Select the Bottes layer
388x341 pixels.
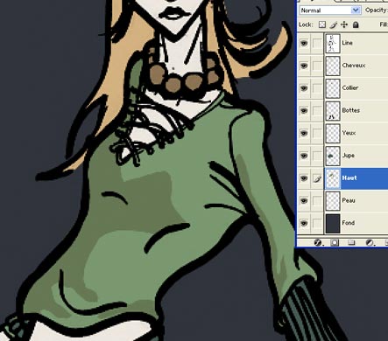[356, 110]
